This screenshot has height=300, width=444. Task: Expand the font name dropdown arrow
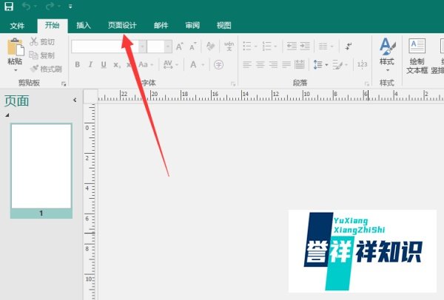click(143, 47)
